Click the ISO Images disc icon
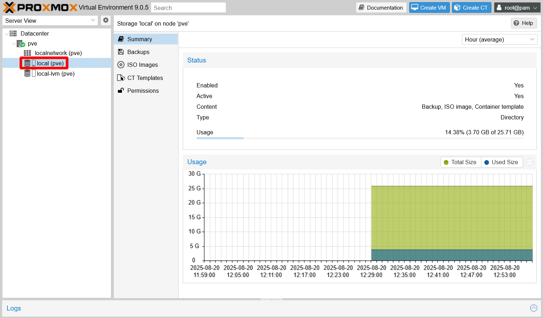543x318 pixels. coord(121,65)
